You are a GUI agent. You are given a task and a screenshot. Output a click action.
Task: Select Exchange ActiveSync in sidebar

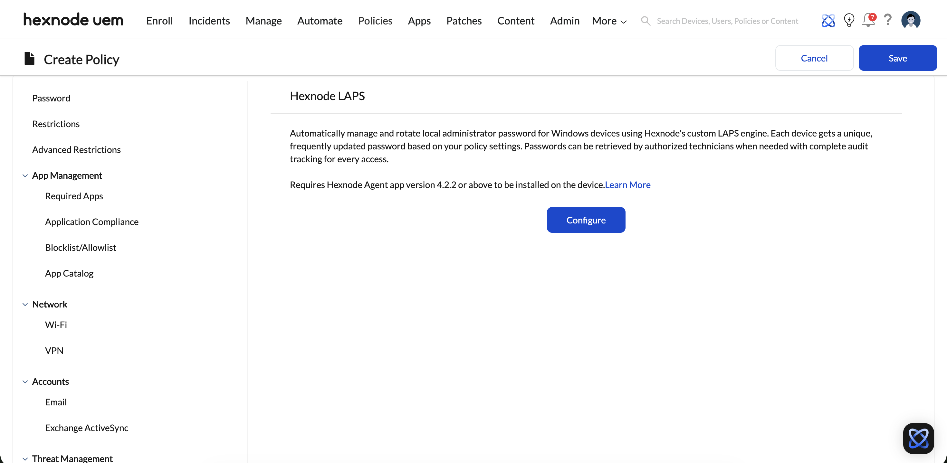(x=86, y=428)
